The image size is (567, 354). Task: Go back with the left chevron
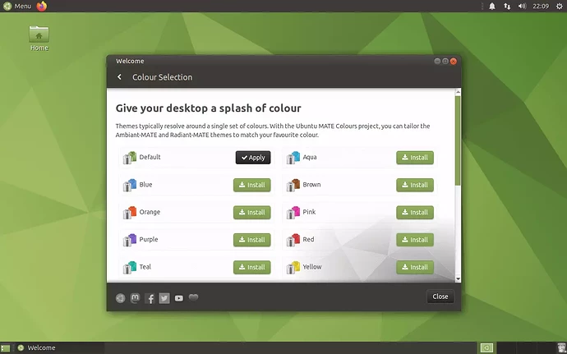pyautogui.click(x=119, y=76)
